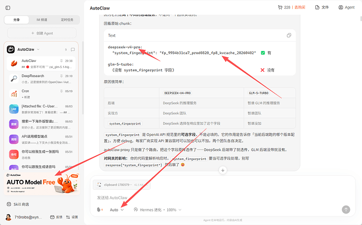362x225 pixels.
Task: Open the DeepResearch conversation title
Action: pos(33,76)
